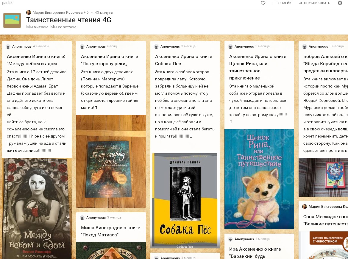Click Anonymous avatar on "Между небом и адом" post

pyautogui.click(x=8, y=46)
